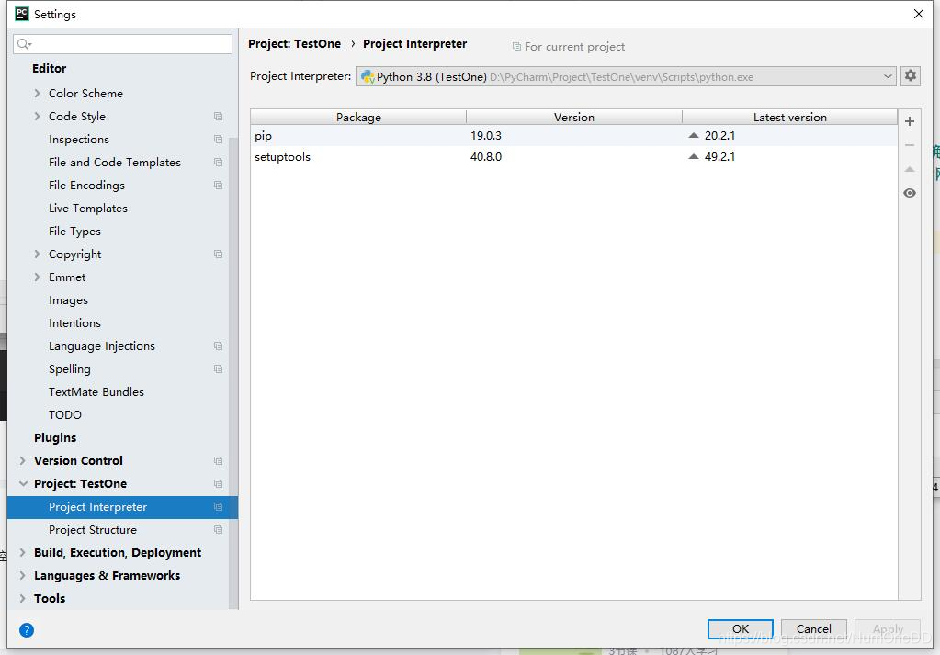Click the copy icon beside Spelling
The image size is (940, 655).
tap(218, 369)
